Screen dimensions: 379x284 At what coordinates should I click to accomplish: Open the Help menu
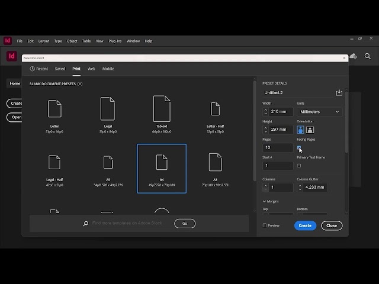[149, 41]
